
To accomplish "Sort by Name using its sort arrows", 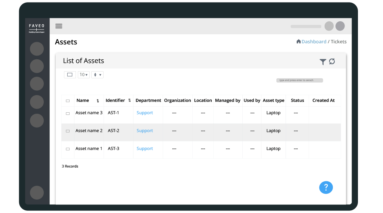I will (x=98, y=101).
